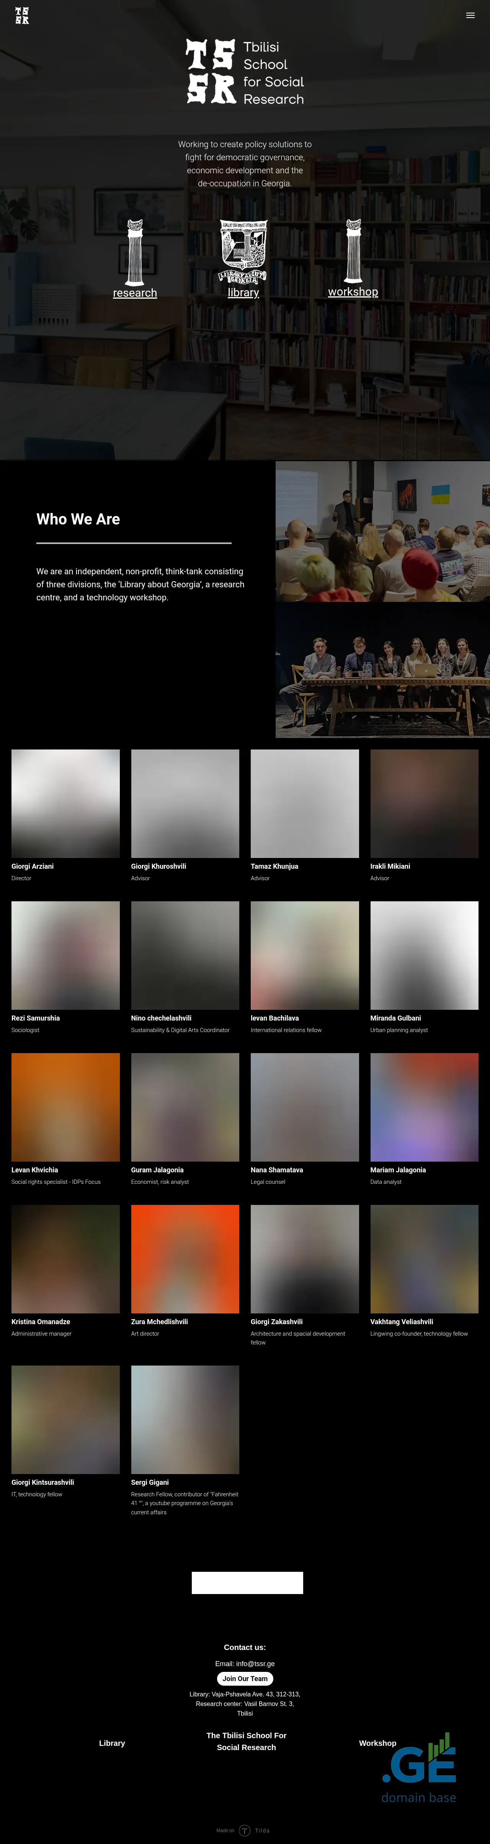
Task: Select Workshop in the footer menu
Action: point(377,1743)
